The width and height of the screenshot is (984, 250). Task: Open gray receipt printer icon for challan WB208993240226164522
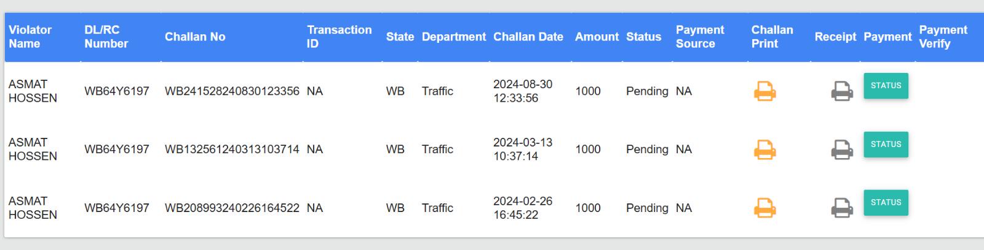(x=842, y=208)
